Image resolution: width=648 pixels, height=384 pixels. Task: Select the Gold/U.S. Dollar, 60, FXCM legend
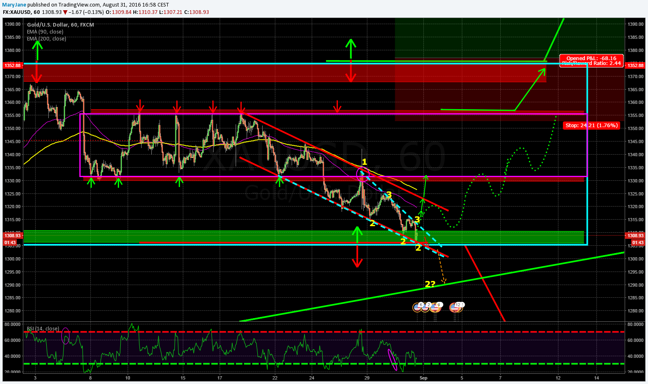pos(61,25)
